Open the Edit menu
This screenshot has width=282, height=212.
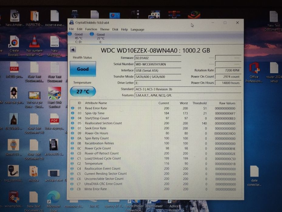tap(80, 29)
